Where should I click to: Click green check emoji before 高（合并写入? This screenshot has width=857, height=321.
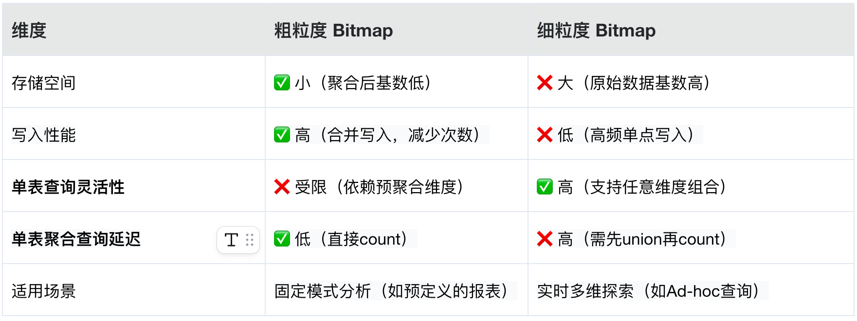[282, 135]
